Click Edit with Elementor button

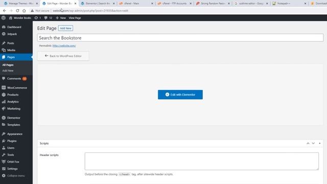pos(180,95)
